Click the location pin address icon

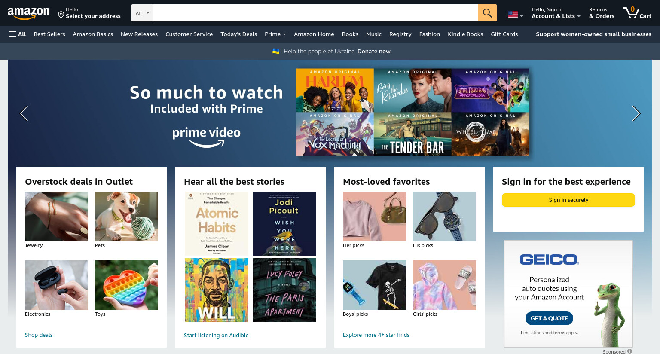[61, 15]
